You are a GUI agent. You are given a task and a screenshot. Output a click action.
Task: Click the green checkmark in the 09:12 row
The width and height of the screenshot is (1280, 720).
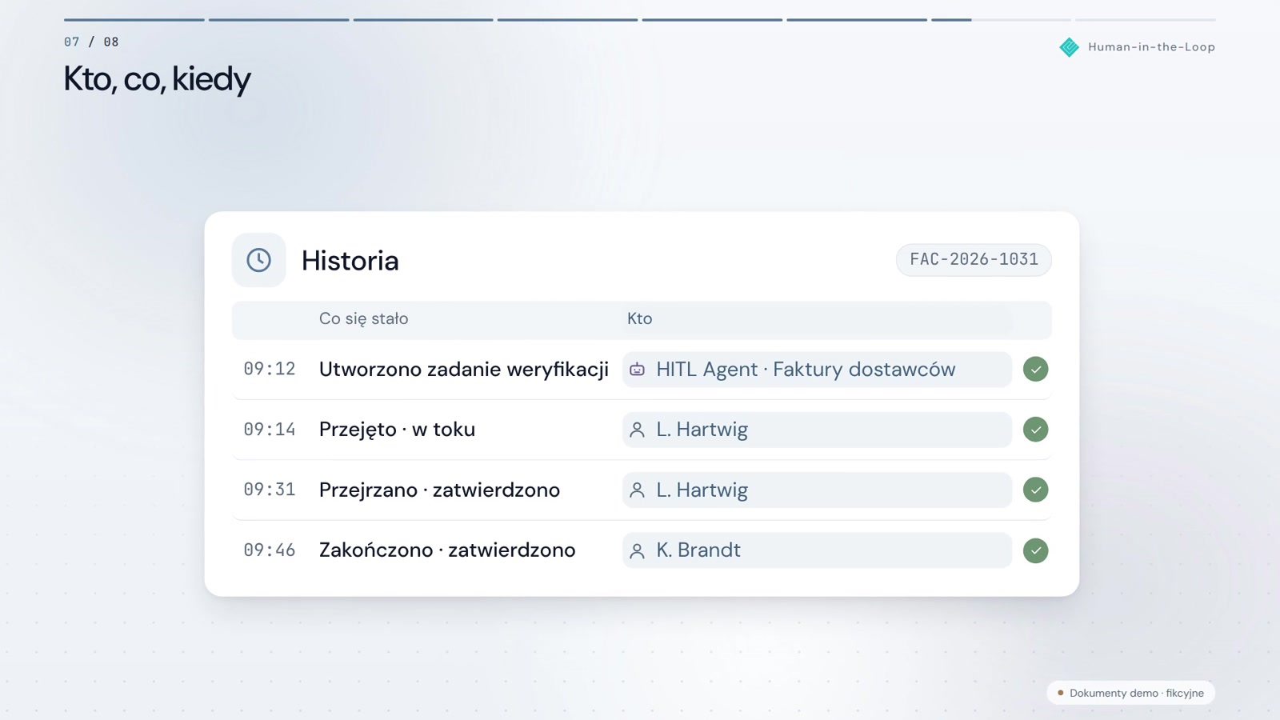coord(1035,369)
